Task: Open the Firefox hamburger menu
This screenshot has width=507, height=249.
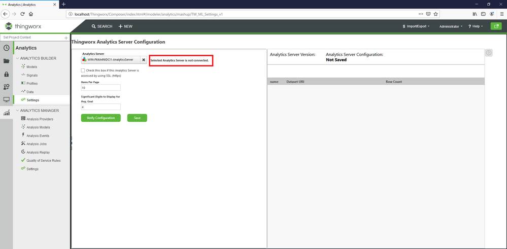Action: pos(502,14)
